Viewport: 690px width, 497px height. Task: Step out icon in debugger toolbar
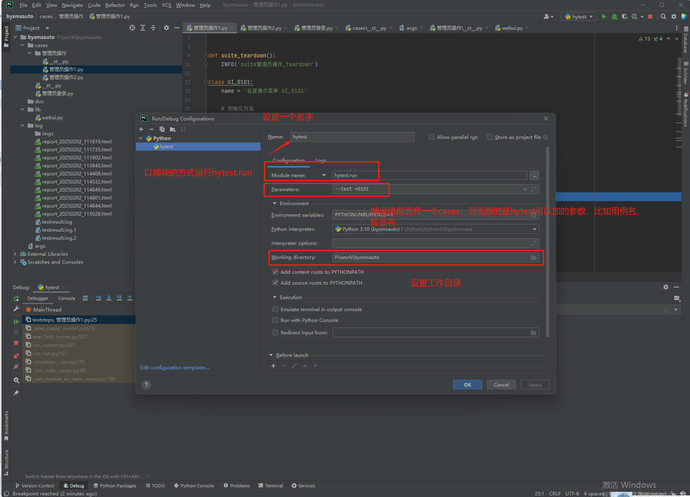pyautogui.click(x=130, y=298)
